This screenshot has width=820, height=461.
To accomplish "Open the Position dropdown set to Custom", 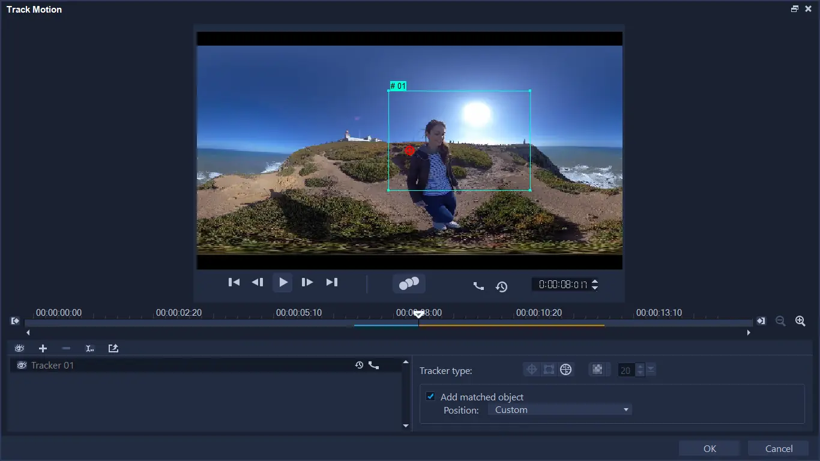I will (560, 410).
